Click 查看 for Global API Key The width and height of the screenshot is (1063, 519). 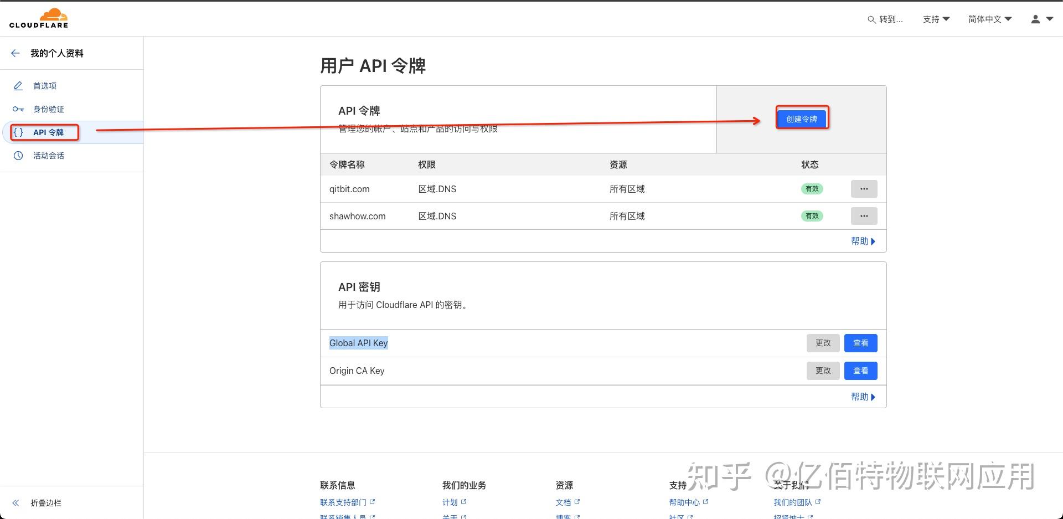click(860, 343)
